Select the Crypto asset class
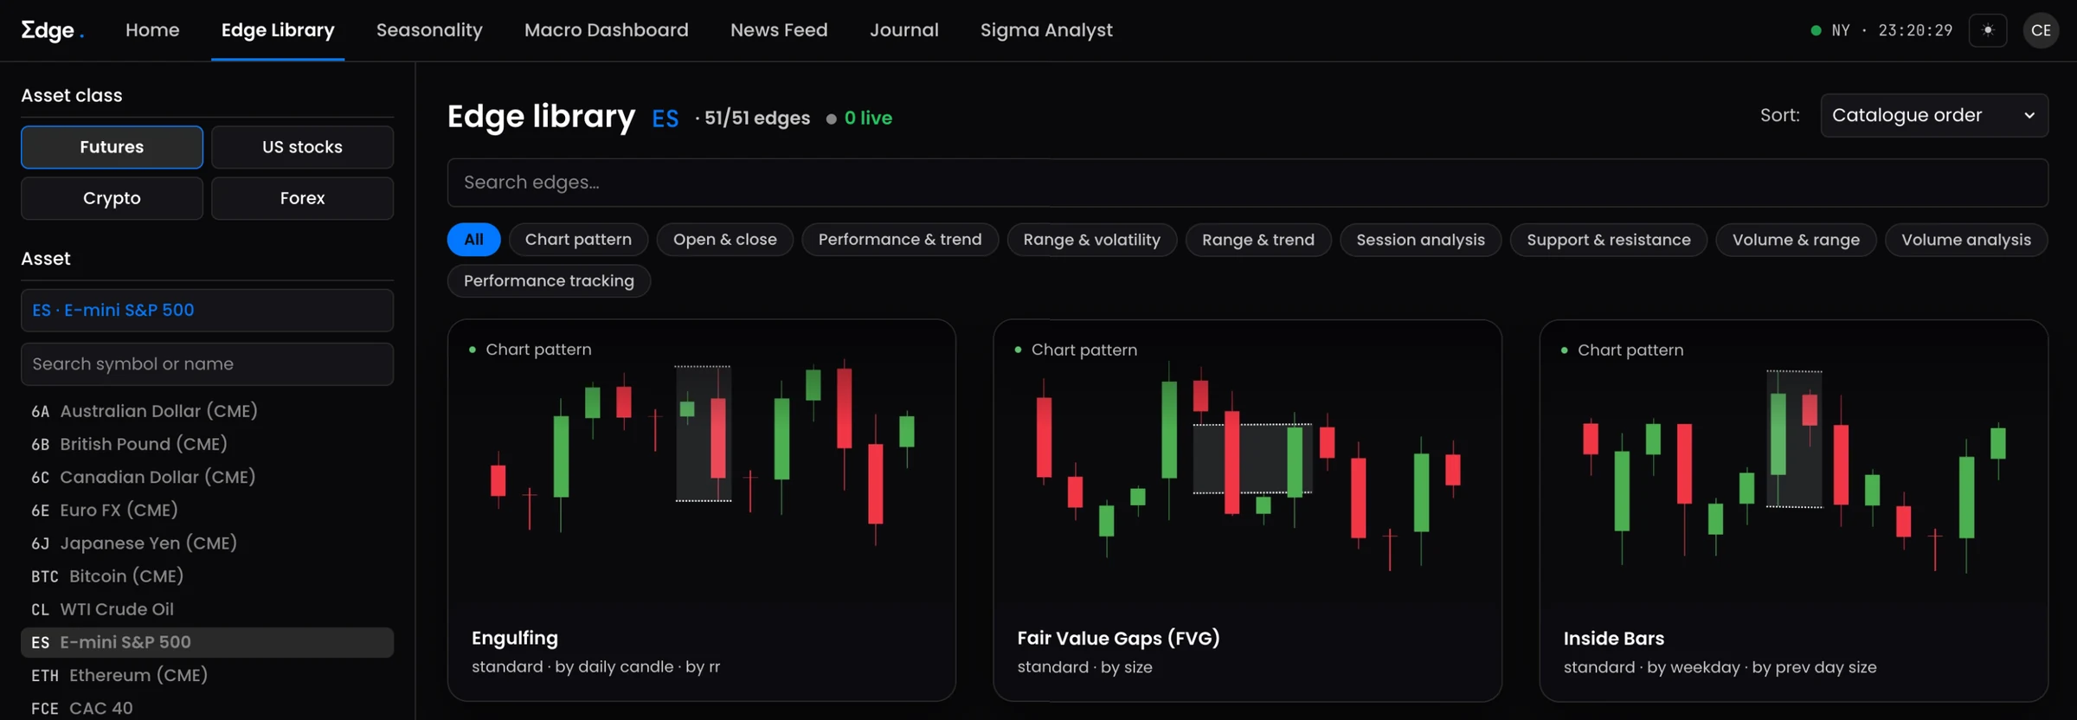 point(112,198)
